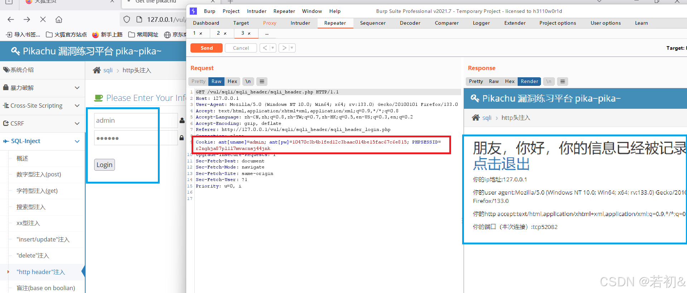687x293 pixels.
Task: Click Pikachu key logo in header
Action: click(15, 51)
